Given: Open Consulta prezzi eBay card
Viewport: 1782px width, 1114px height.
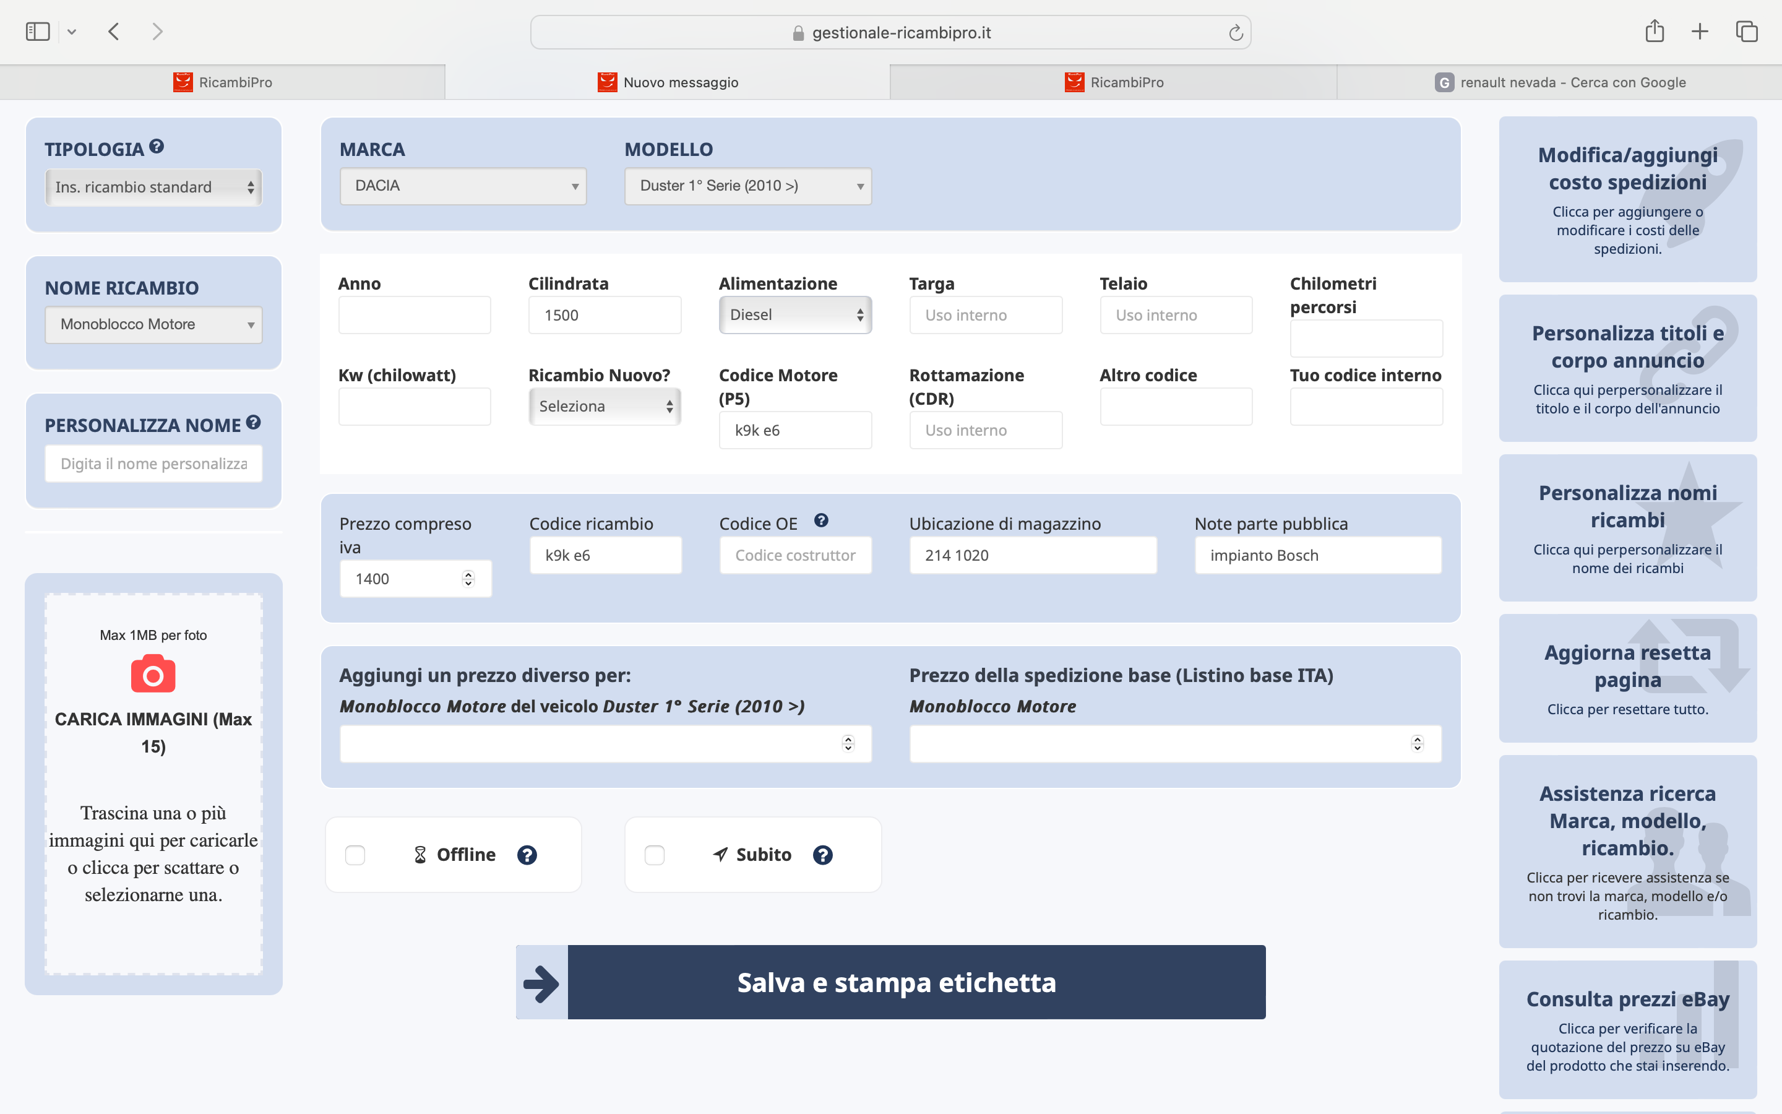Looking at the screenshot, I should [1627, 1030].
